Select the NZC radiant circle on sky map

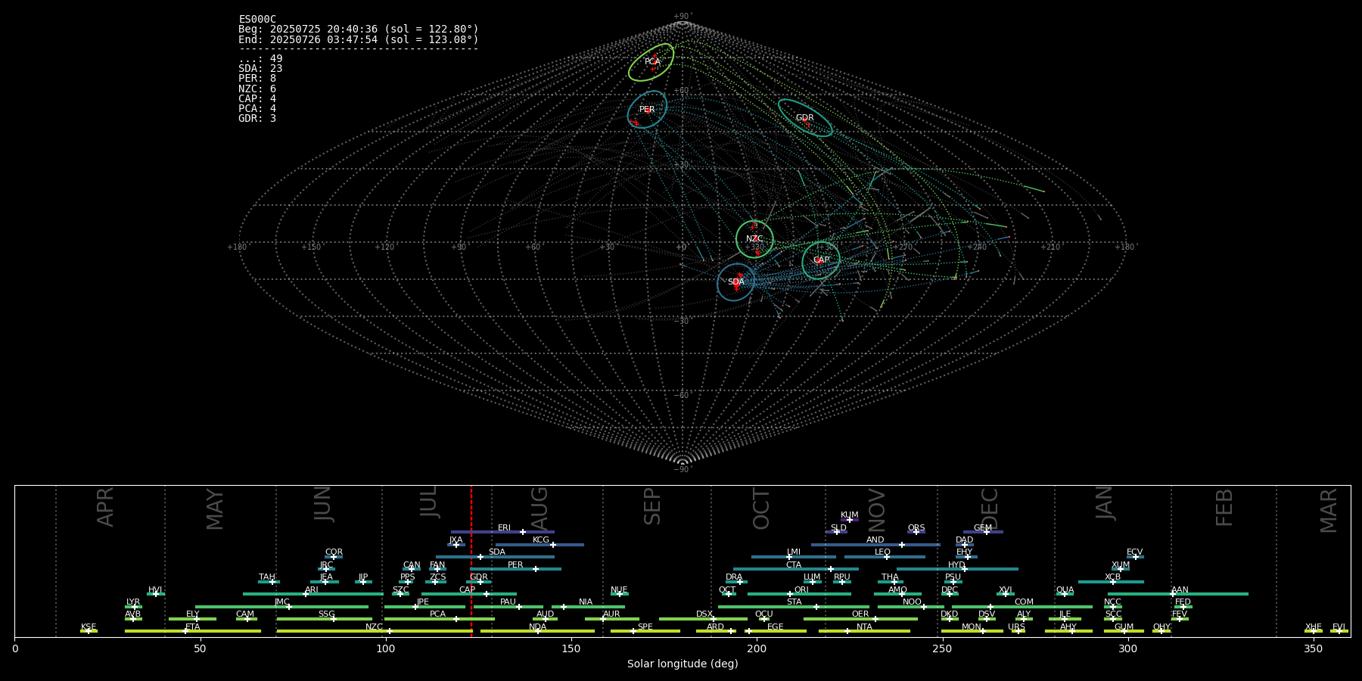754,239
